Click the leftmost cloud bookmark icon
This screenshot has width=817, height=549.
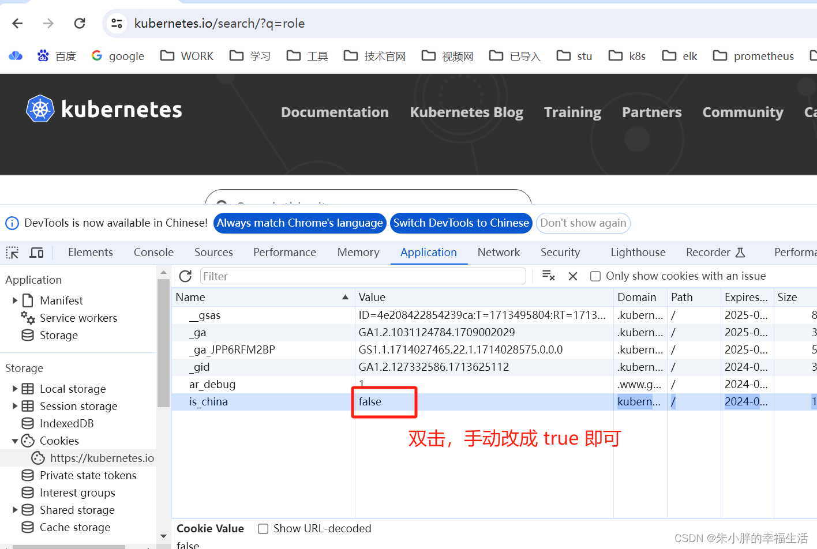coord(16,56)
